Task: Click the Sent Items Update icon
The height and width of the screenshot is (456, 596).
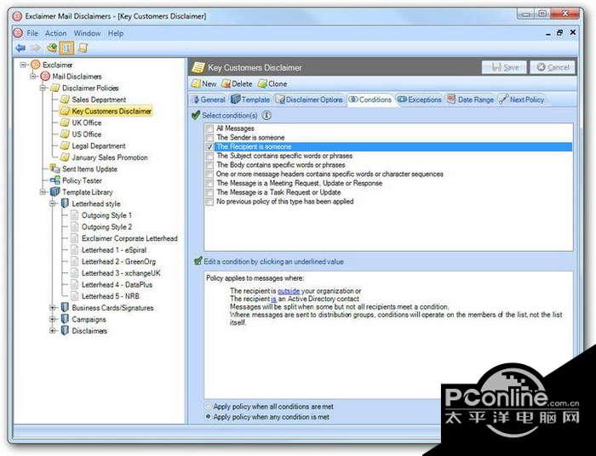Action: (55, 169)
